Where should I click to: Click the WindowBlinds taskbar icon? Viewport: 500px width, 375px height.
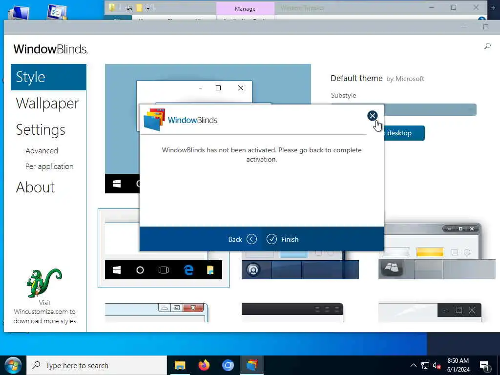tap(252, 365)
